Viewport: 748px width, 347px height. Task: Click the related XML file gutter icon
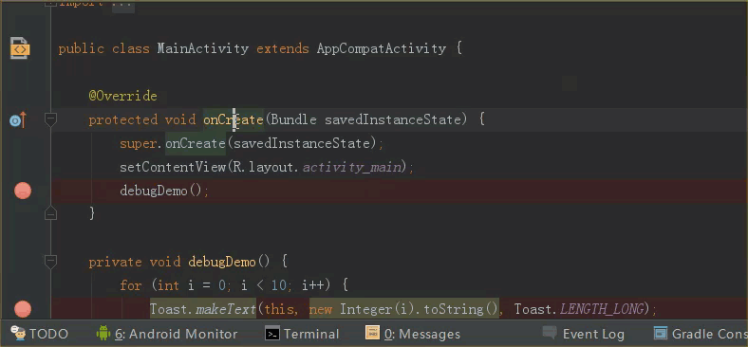coord(20,48)
